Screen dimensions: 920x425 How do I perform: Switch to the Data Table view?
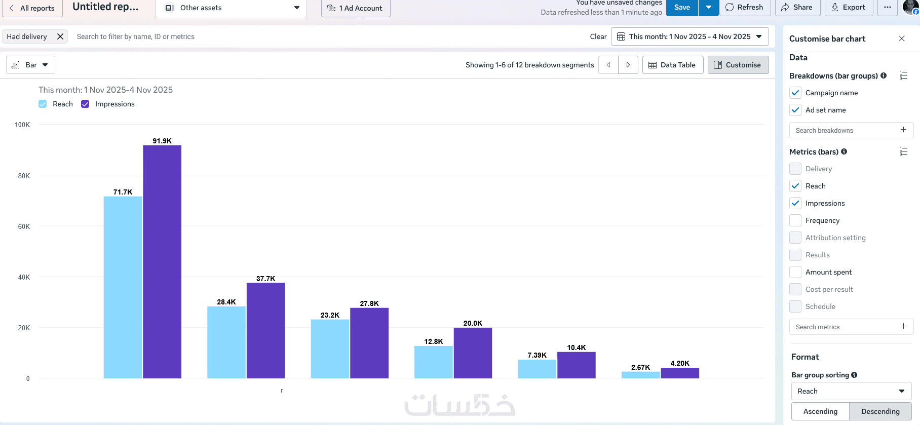pyautogui.click(x=673, y=65)
